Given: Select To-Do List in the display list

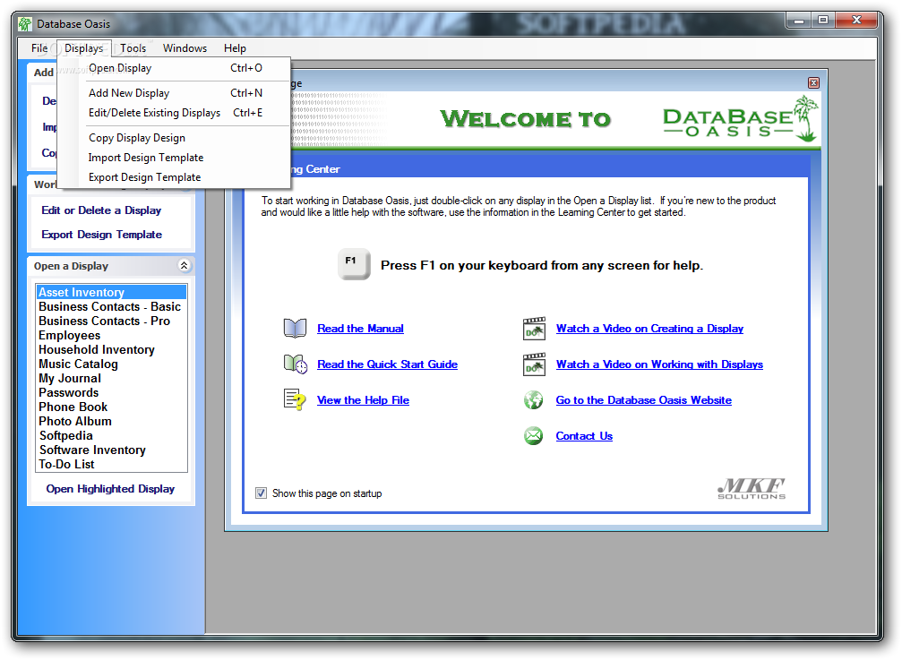Looking at the screenshot, I should pyautogui.click(x=112, y=464).
